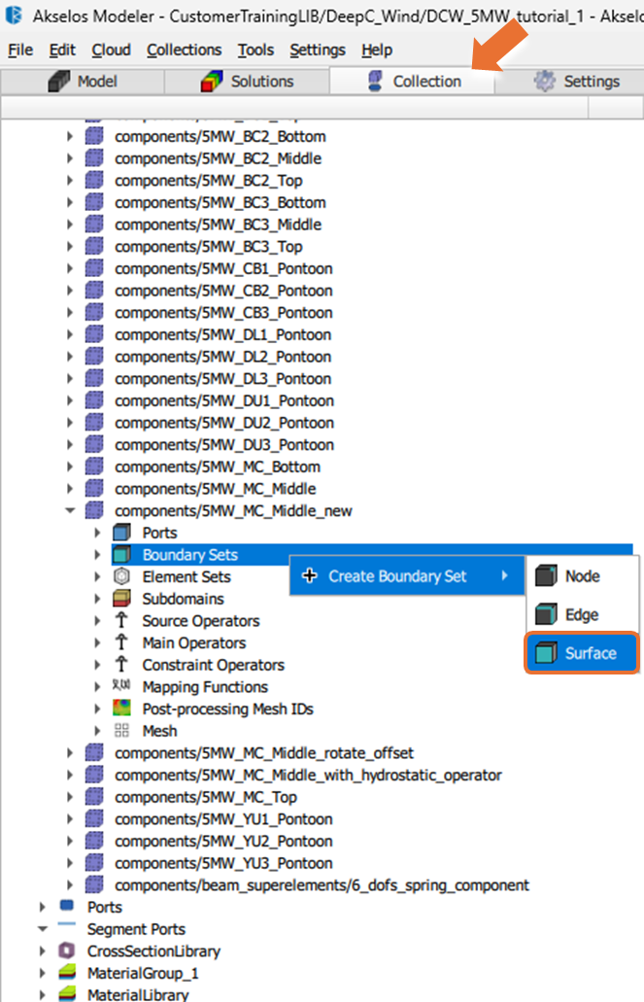Select components/5MW_YU3_Pontoon row
Screen dimensions: 644x1002
tap(223, 863)
